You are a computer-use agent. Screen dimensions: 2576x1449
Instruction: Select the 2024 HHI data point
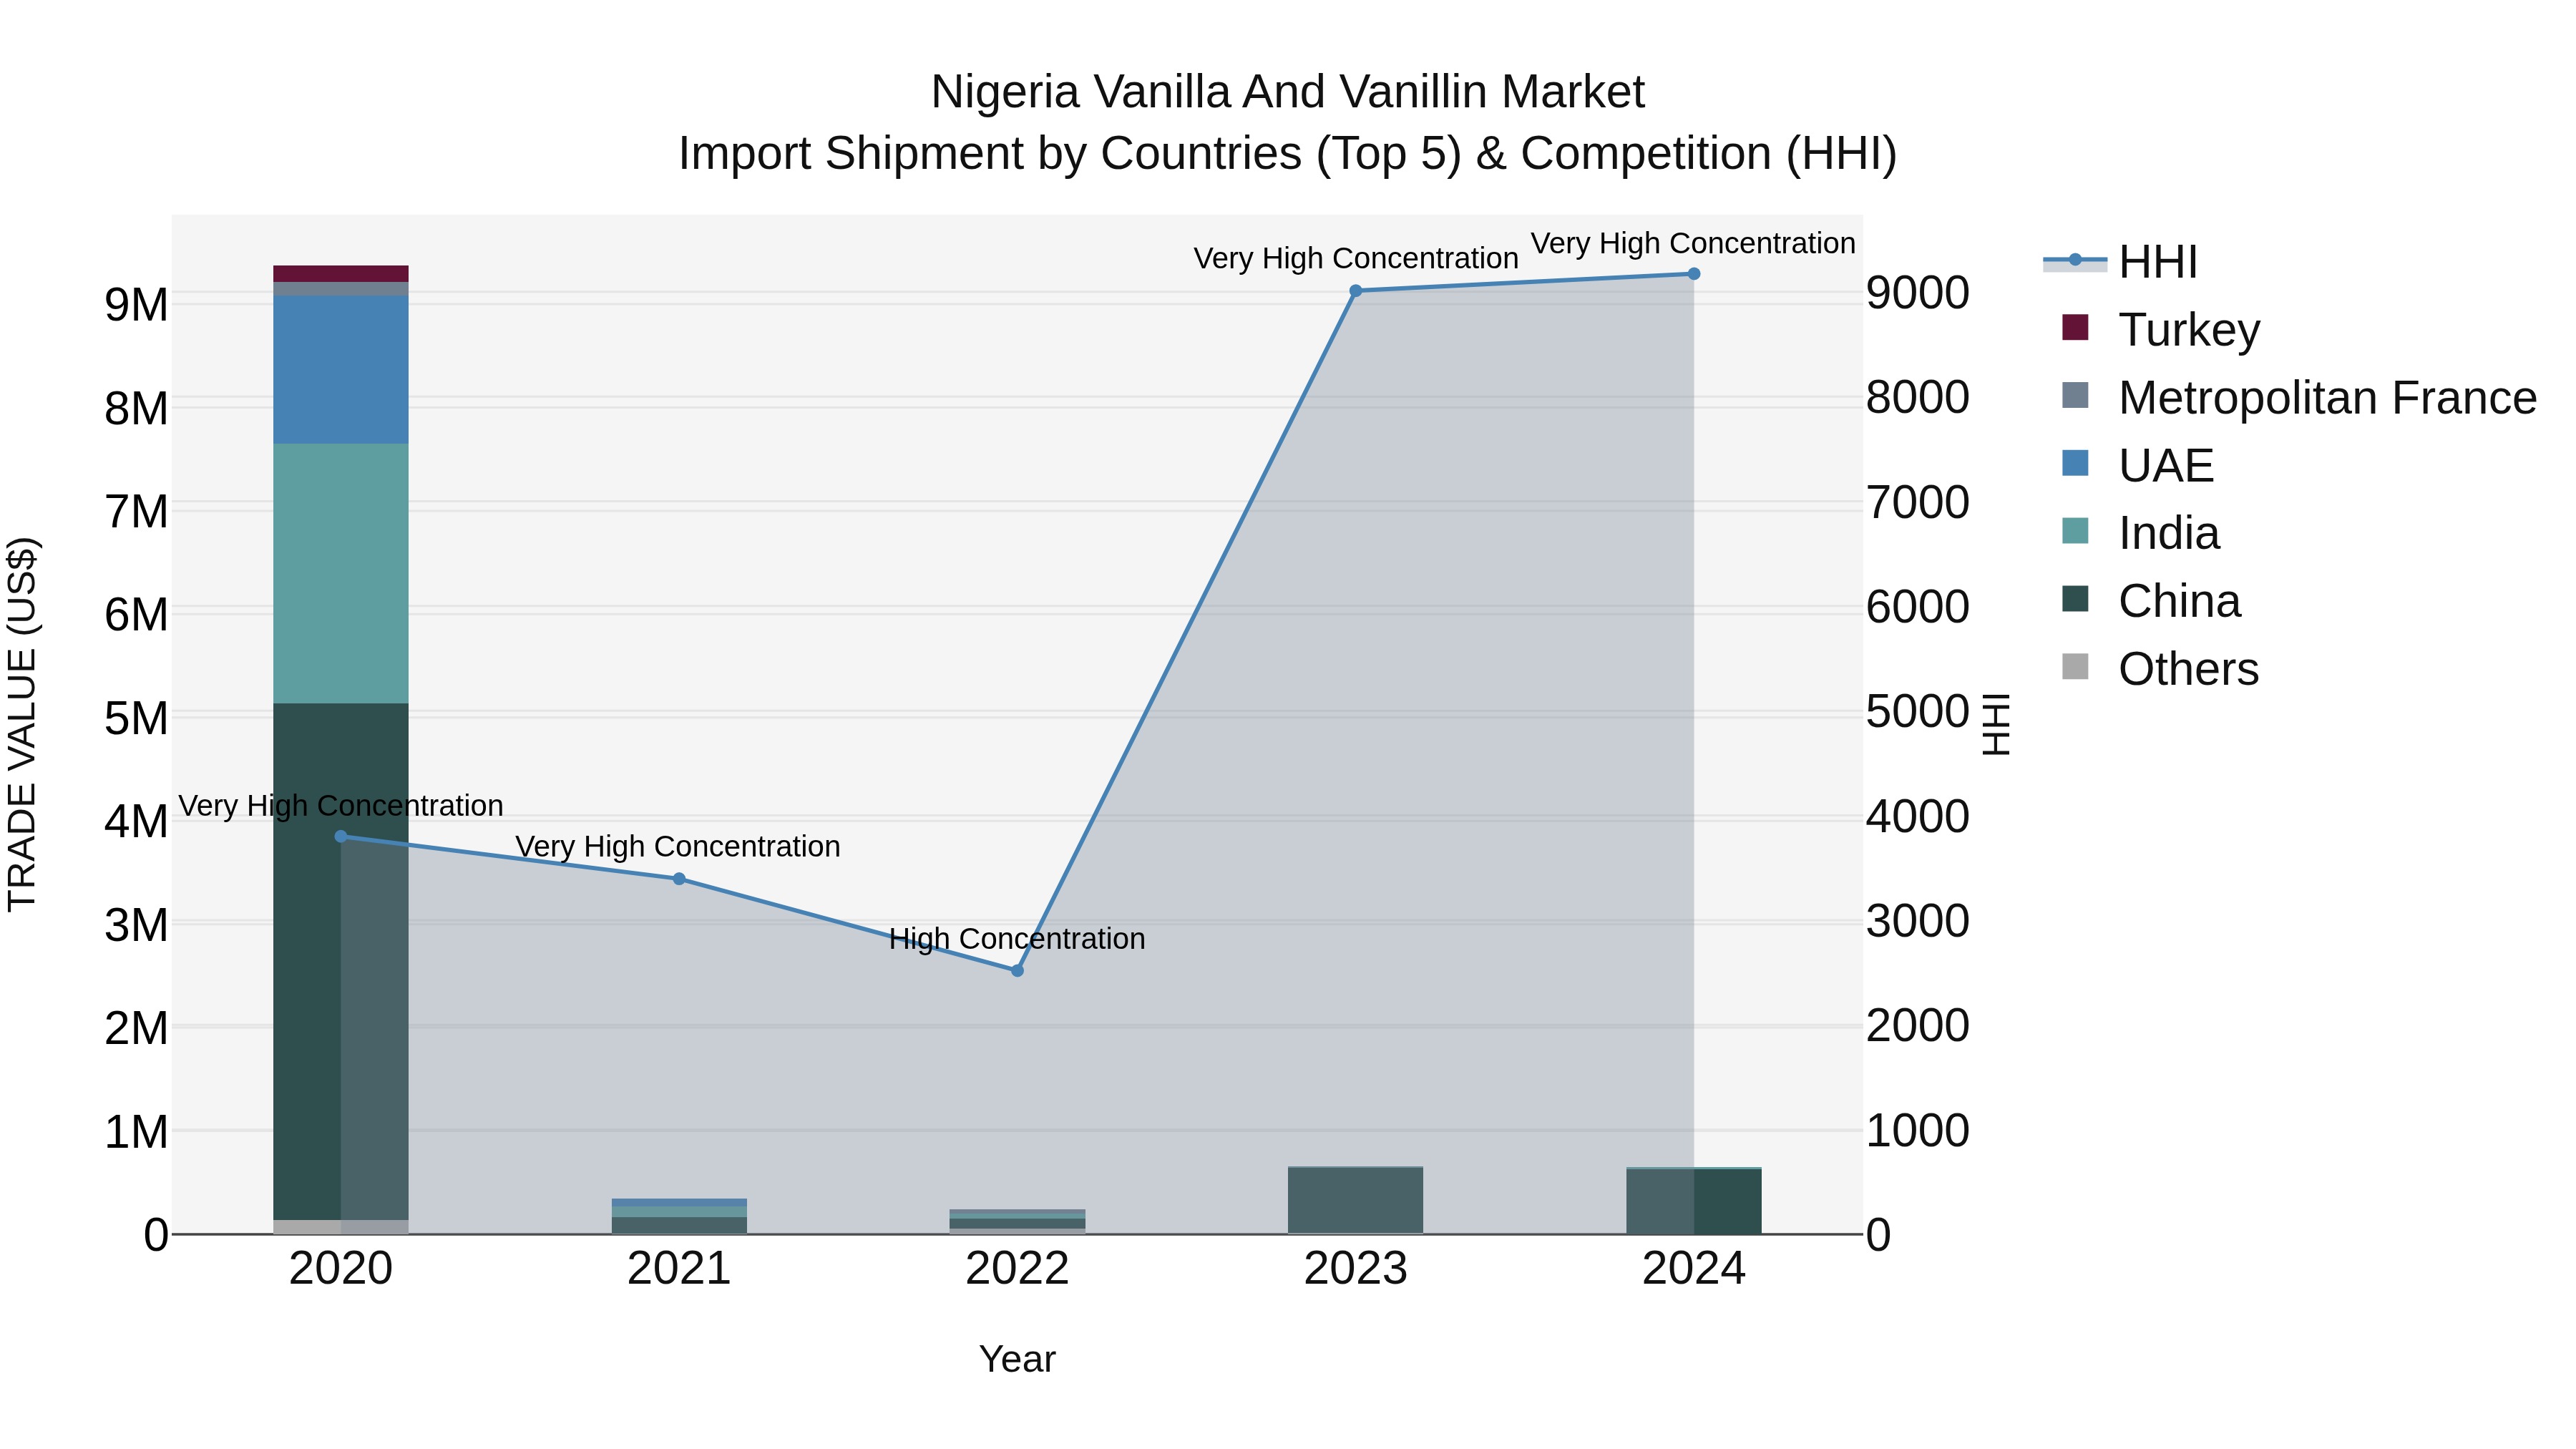1694,274
